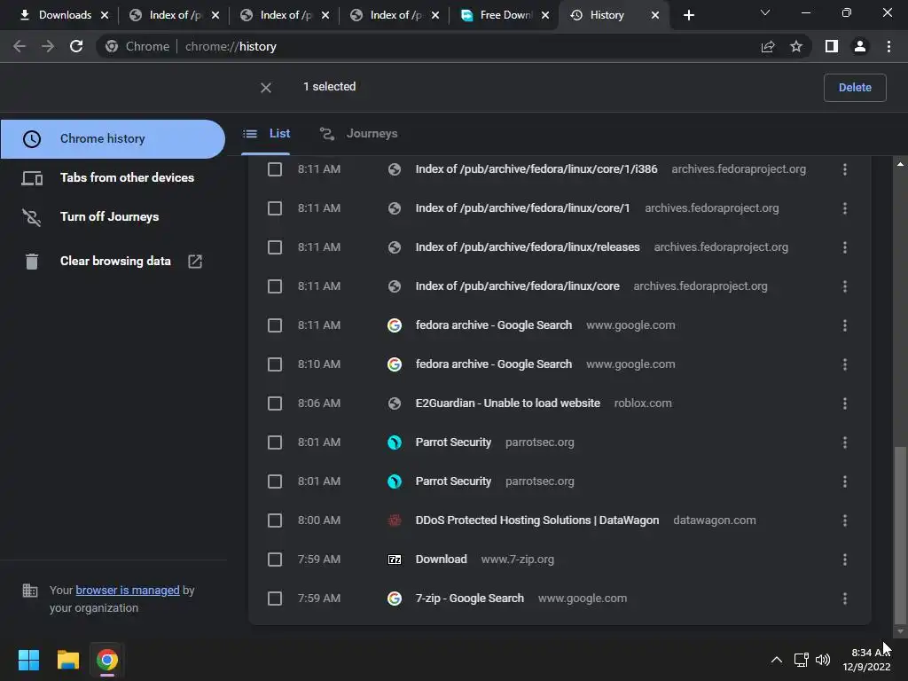
Task: Cancel selection with the X icon
Action: pyautogui.click(x=266, y=88)
